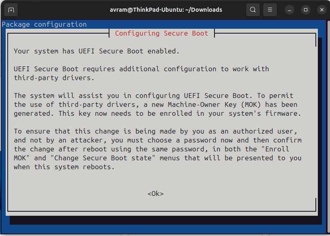Click the Configuring Secure Boot dialog title
This screenshot has height=236, width=330.
click(161, 34)
